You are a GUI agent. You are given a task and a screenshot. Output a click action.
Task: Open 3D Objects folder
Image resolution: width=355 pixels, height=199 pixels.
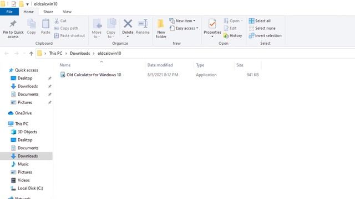click(x=27, y=132)
